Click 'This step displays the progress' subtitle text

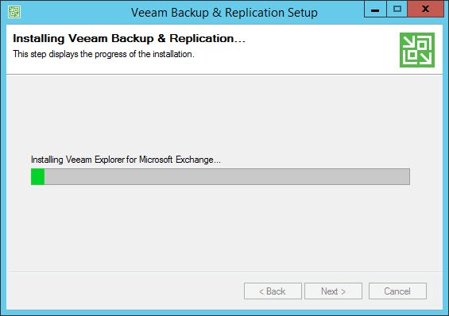(x=103, y=54)
